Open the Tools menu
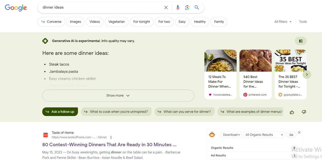This screenshot has width=322, height=160. [303, 22]
